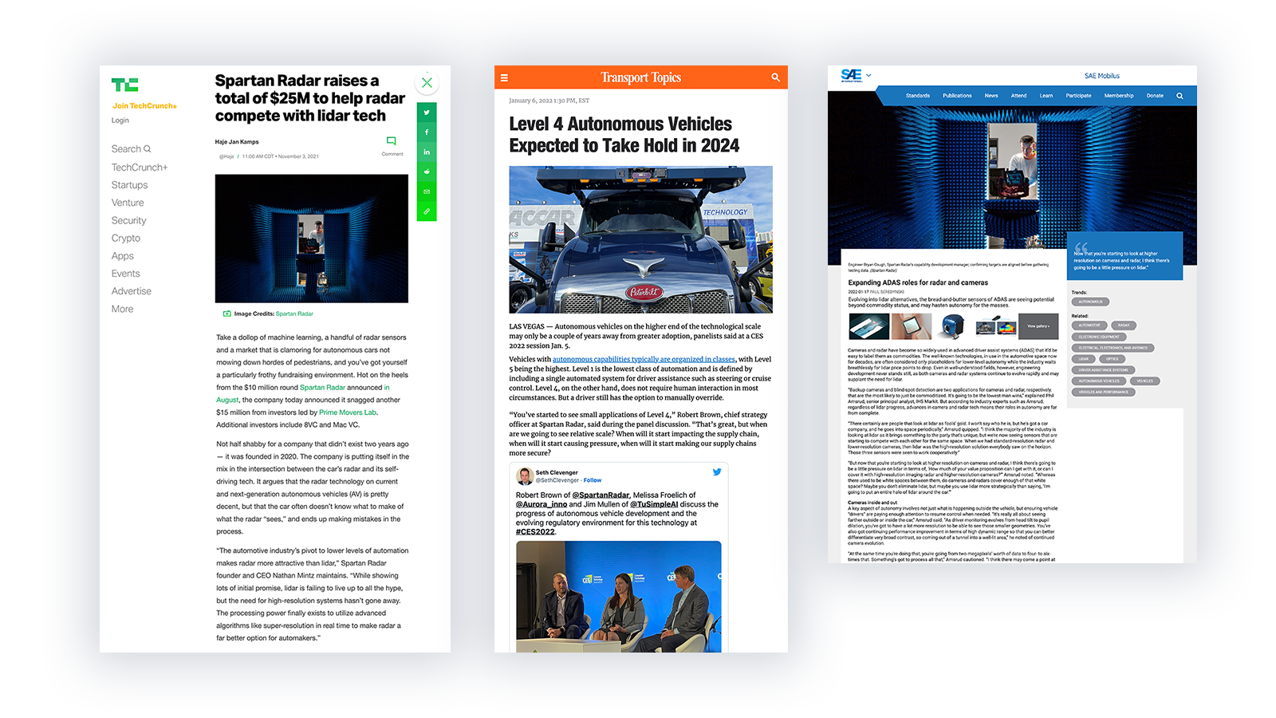1276x718 pixels.
Task: Click the Join TechCrunch+ link
Action: coord(144,106)
